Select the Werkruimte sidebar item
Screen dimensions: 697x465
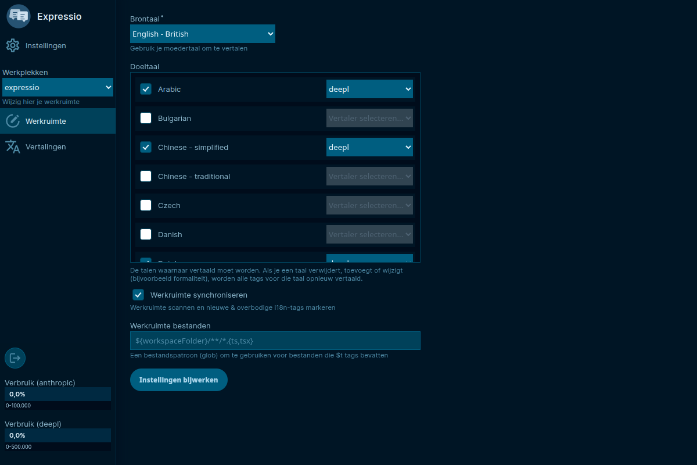pos(58,121)
